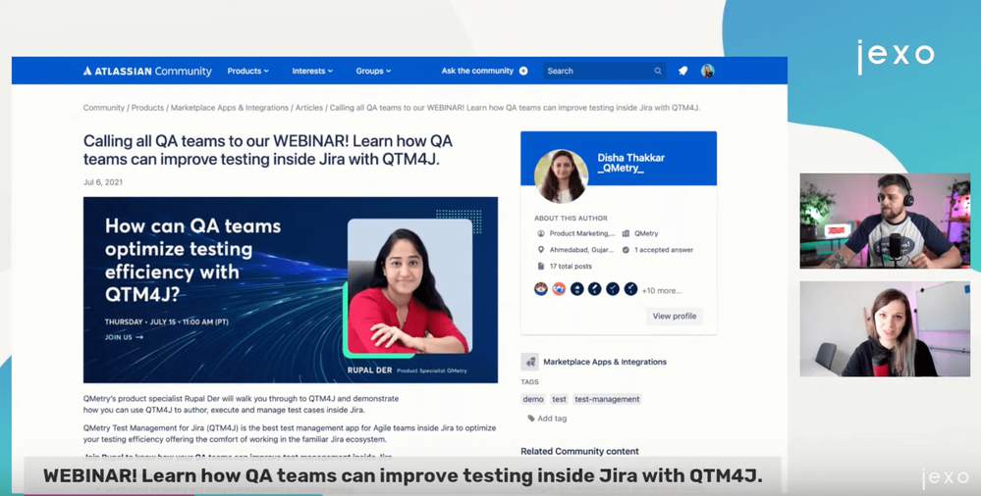Click the Product Marketing person icon
Image resolution: width=981 pixels, height=496 pixels.
[541, 233]
